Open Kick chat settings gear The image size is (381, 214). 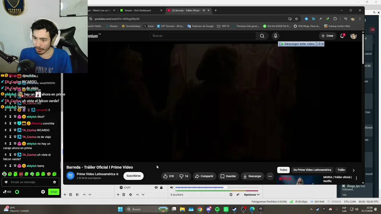(43, 192)
